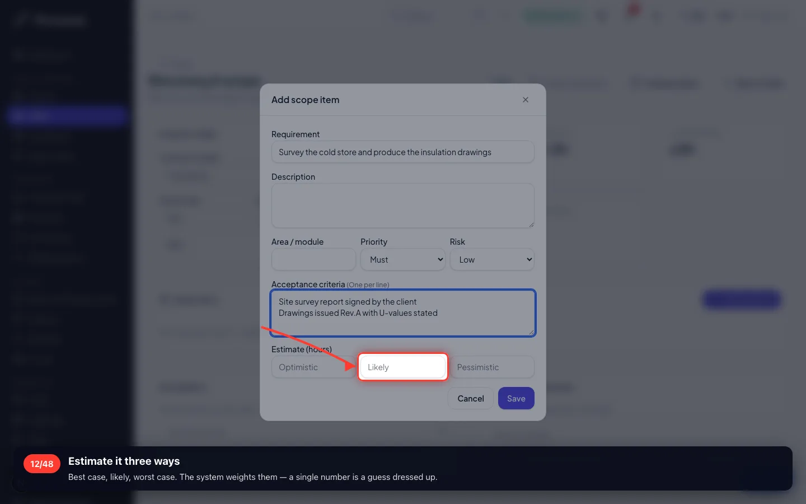Grab the Description box resize handle
Image resolution: width=806 pixels, height=504 pixels.
pyautogui.click(x=531, y=225)
